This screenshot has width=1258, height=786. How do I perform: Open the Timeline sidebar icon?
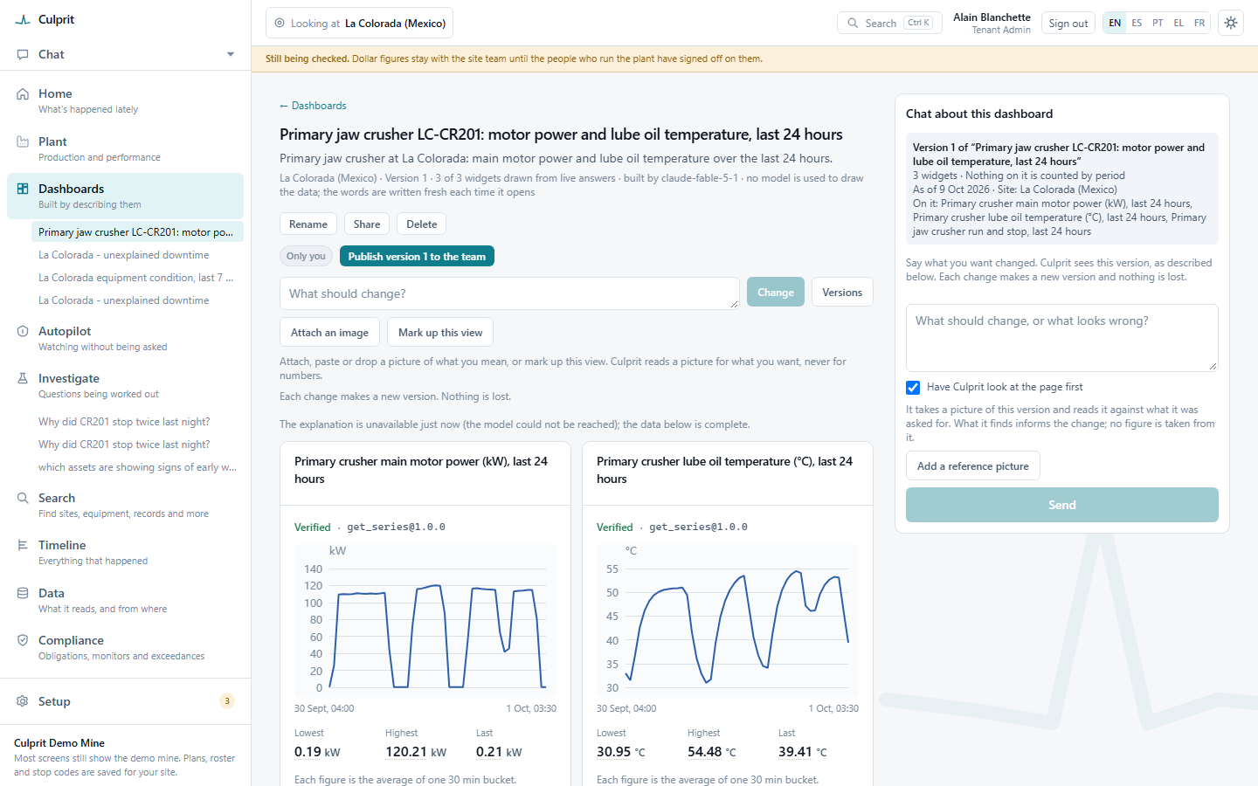(23, 545)
